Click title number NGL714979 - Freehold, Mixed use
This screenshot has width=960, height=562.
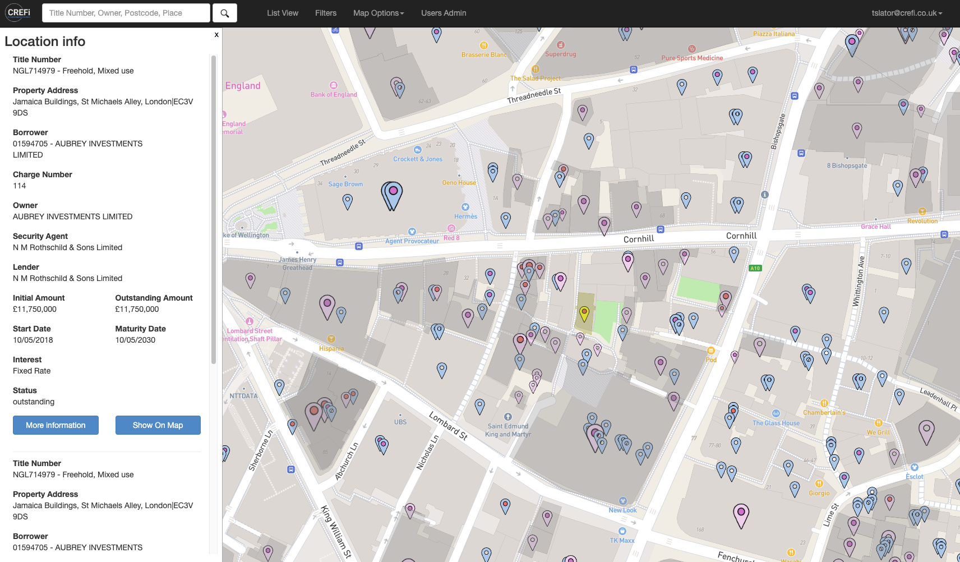[x=73, y=71]
